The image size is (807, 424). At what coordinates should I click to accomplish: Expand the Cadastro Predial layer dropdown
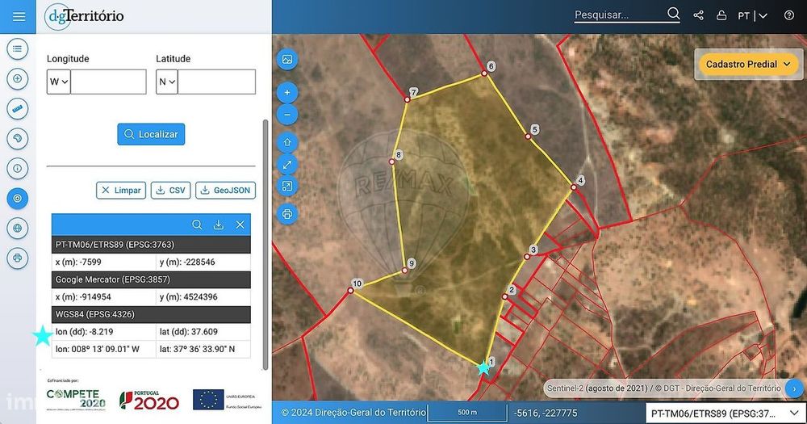(748, 65)
